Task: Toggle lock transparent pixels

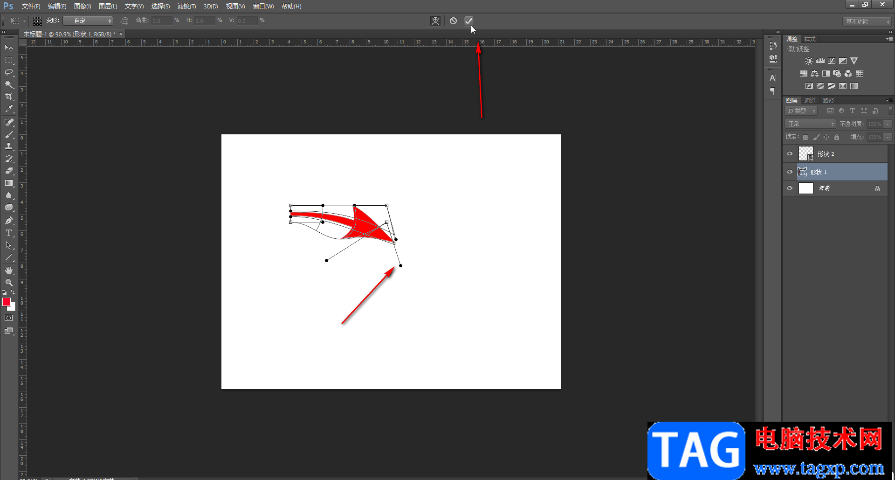Action: click(x=805, y=137)
